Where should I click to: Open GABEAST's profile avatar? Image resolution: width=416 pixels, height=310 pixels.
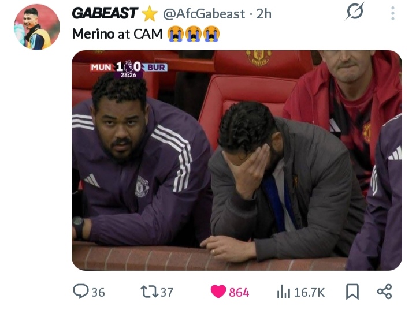pos(37,27)
